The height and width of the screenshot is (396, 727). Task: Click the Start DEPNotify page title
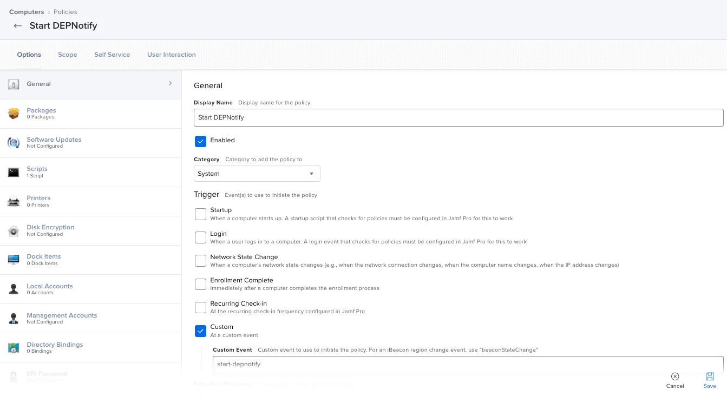coord(63,26)
